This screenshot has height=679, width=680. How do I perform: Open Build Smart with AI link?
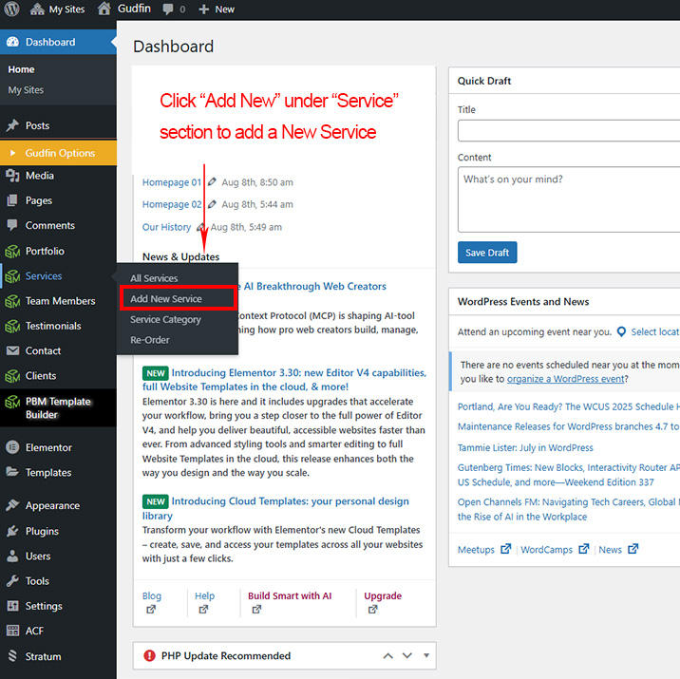(290, 596)
